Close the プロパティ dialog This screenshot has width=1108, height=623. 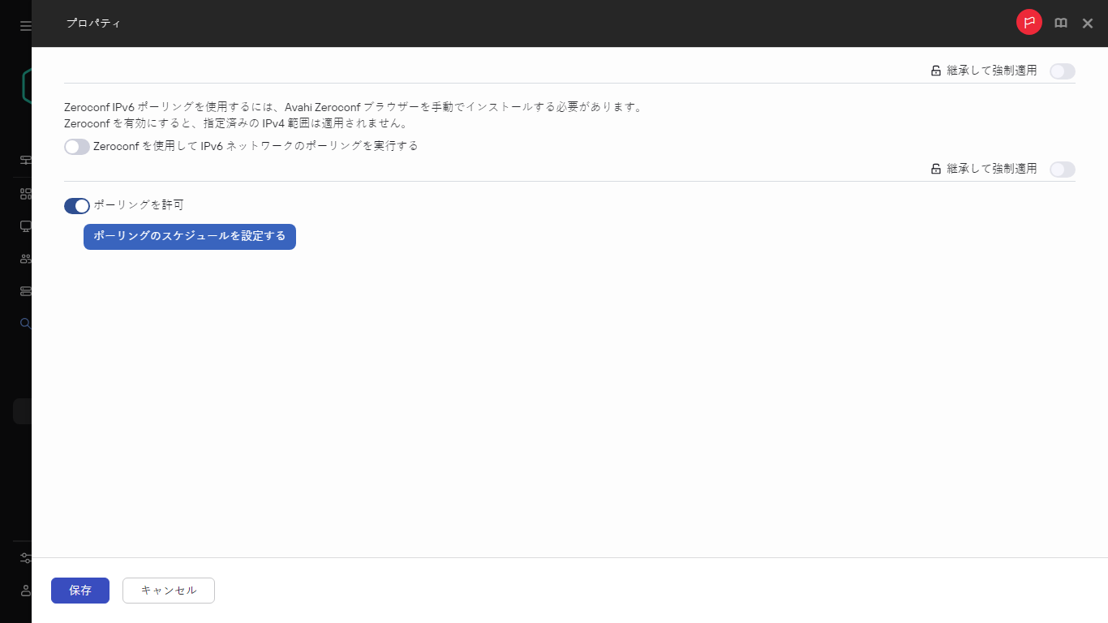point(1087,23)
